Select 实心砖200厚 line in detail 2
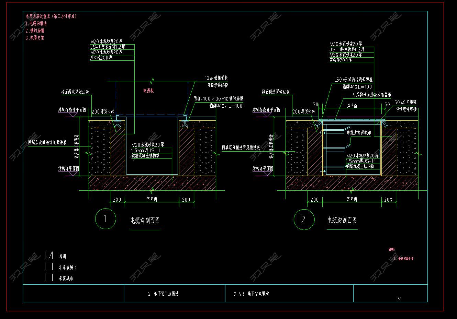This screenshot has height=319, width=457. pyautogui.click(x=341, y=60)
